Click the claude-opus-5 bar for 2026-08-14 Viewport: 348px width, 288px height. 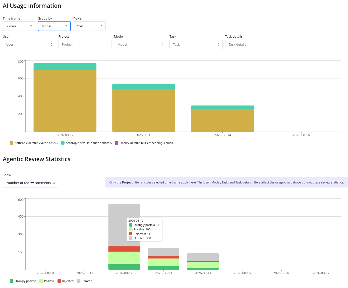pos(222,120)
